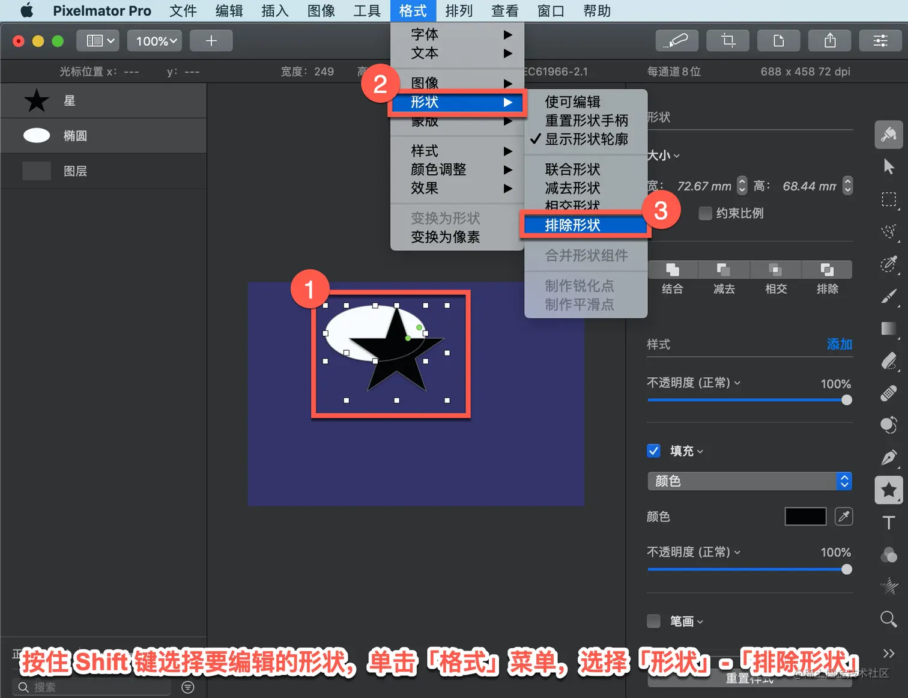Open the Apple menu
908x698 pixels.
pos(27,11)
